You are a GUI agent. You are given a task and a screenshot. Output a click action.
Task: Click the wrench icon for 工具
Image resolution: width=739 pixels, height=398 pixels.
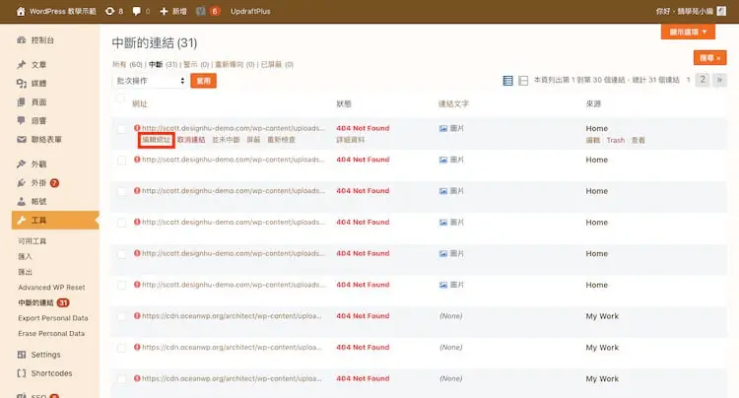[22, 220]
